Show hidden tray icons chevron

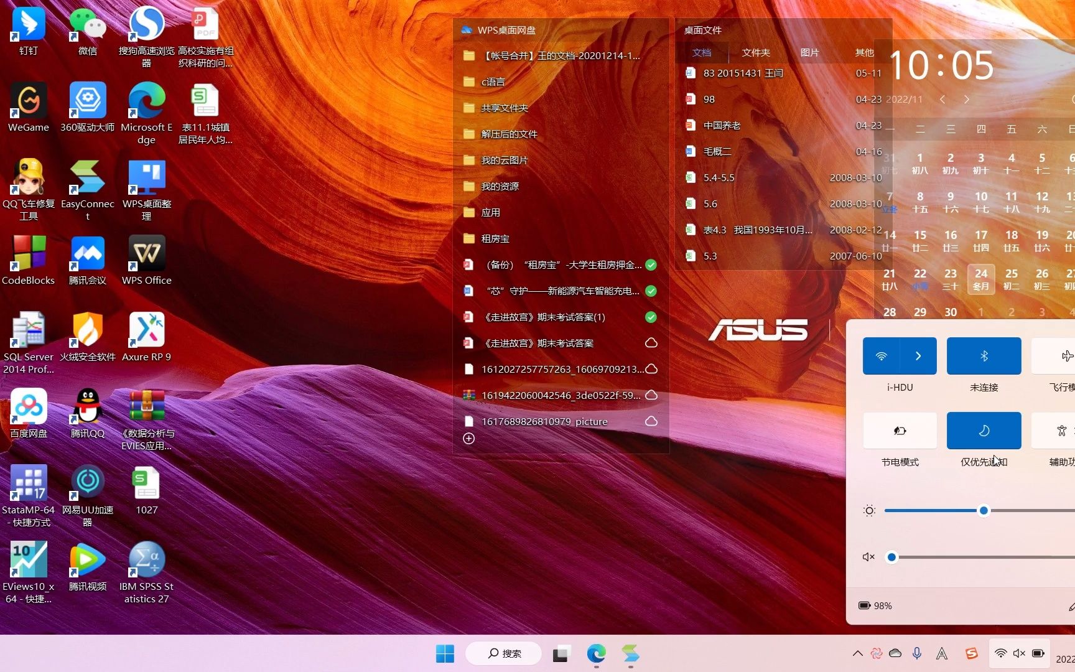click(857, 653)
